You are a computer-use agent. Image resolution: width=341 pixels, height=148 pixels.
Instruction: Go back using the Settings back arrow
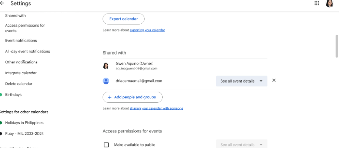(x=2, y=3)
